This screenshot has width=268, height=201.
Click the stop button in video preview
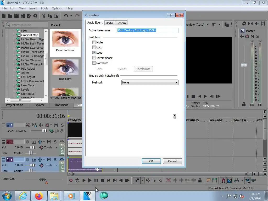pyautogui.click(x=193, y=96)
